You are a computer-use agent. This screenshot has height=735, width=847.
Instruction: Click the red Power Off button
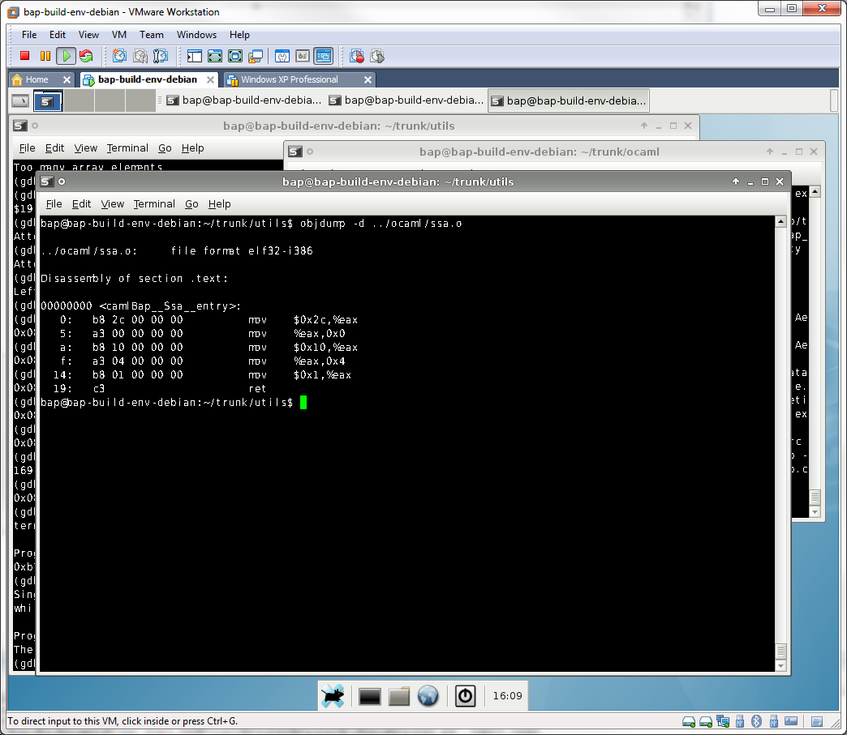coord(24,56)
